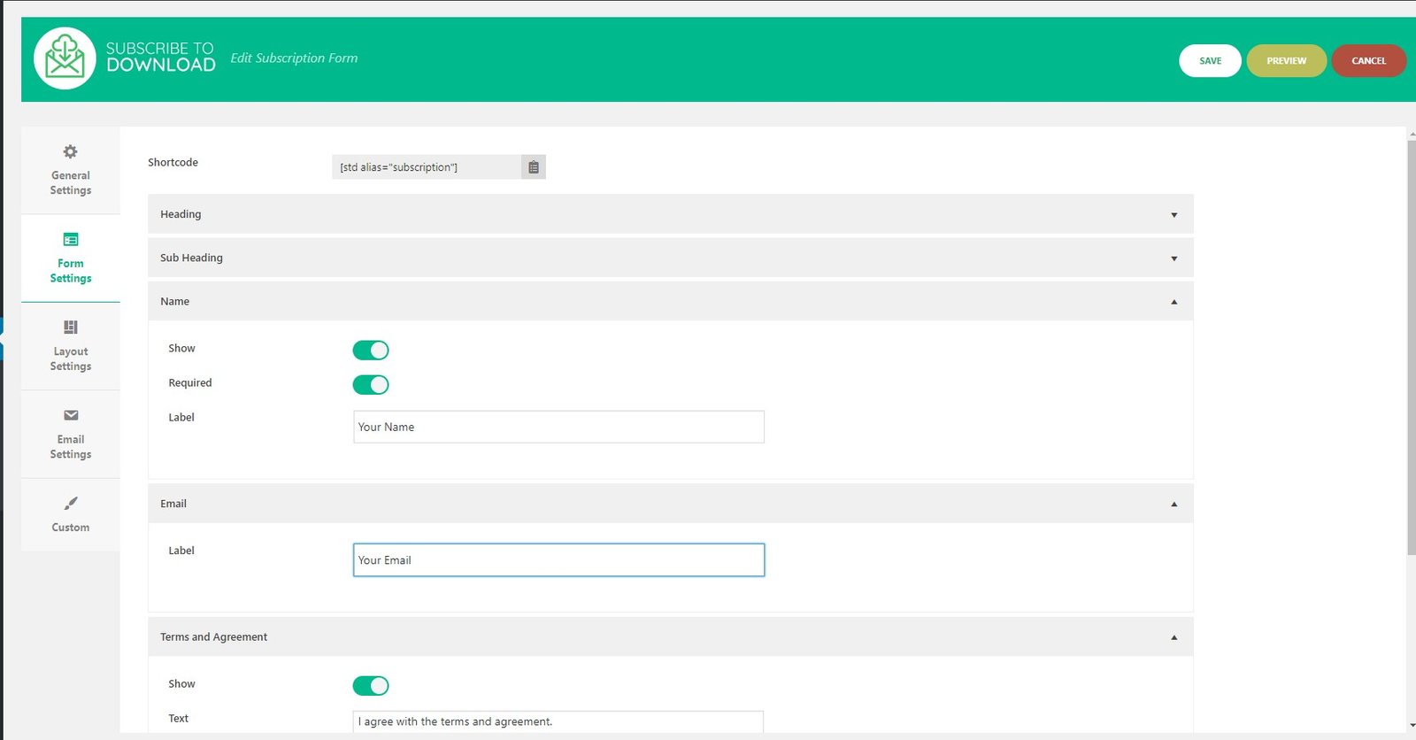The image size is (1416, 740).
Task: Expand the Sub Heading section
Action: click(1174, 258)
